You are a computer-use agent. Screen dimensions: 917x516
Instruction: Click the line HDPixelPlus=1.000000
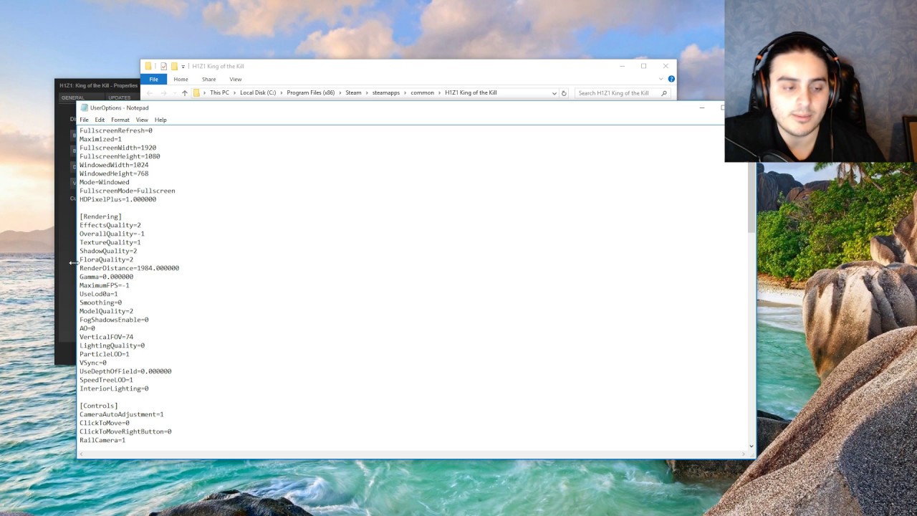pos(117,199)
